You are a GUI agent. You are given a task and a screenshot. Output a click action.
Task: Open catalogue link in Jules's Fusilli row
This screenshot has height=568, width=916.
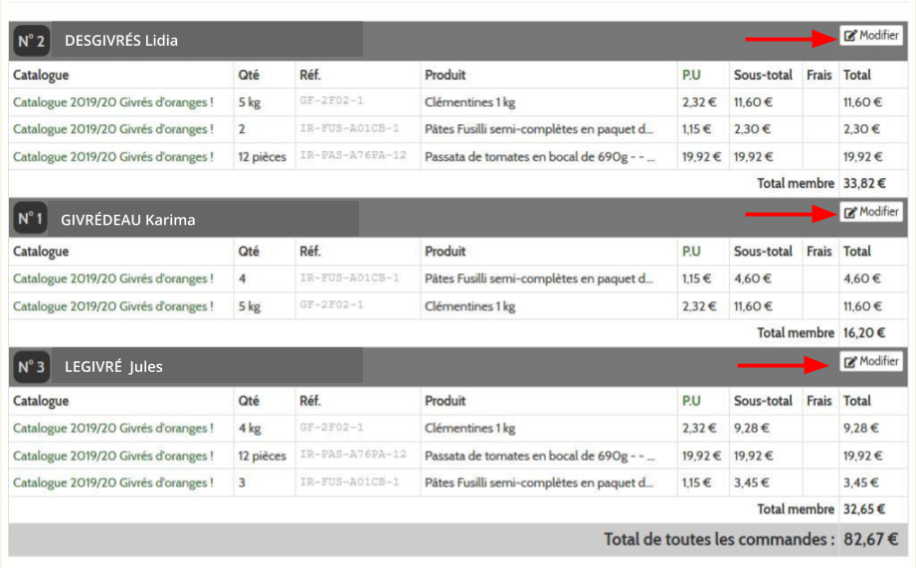pyautogui.click(x=112, y=483)
